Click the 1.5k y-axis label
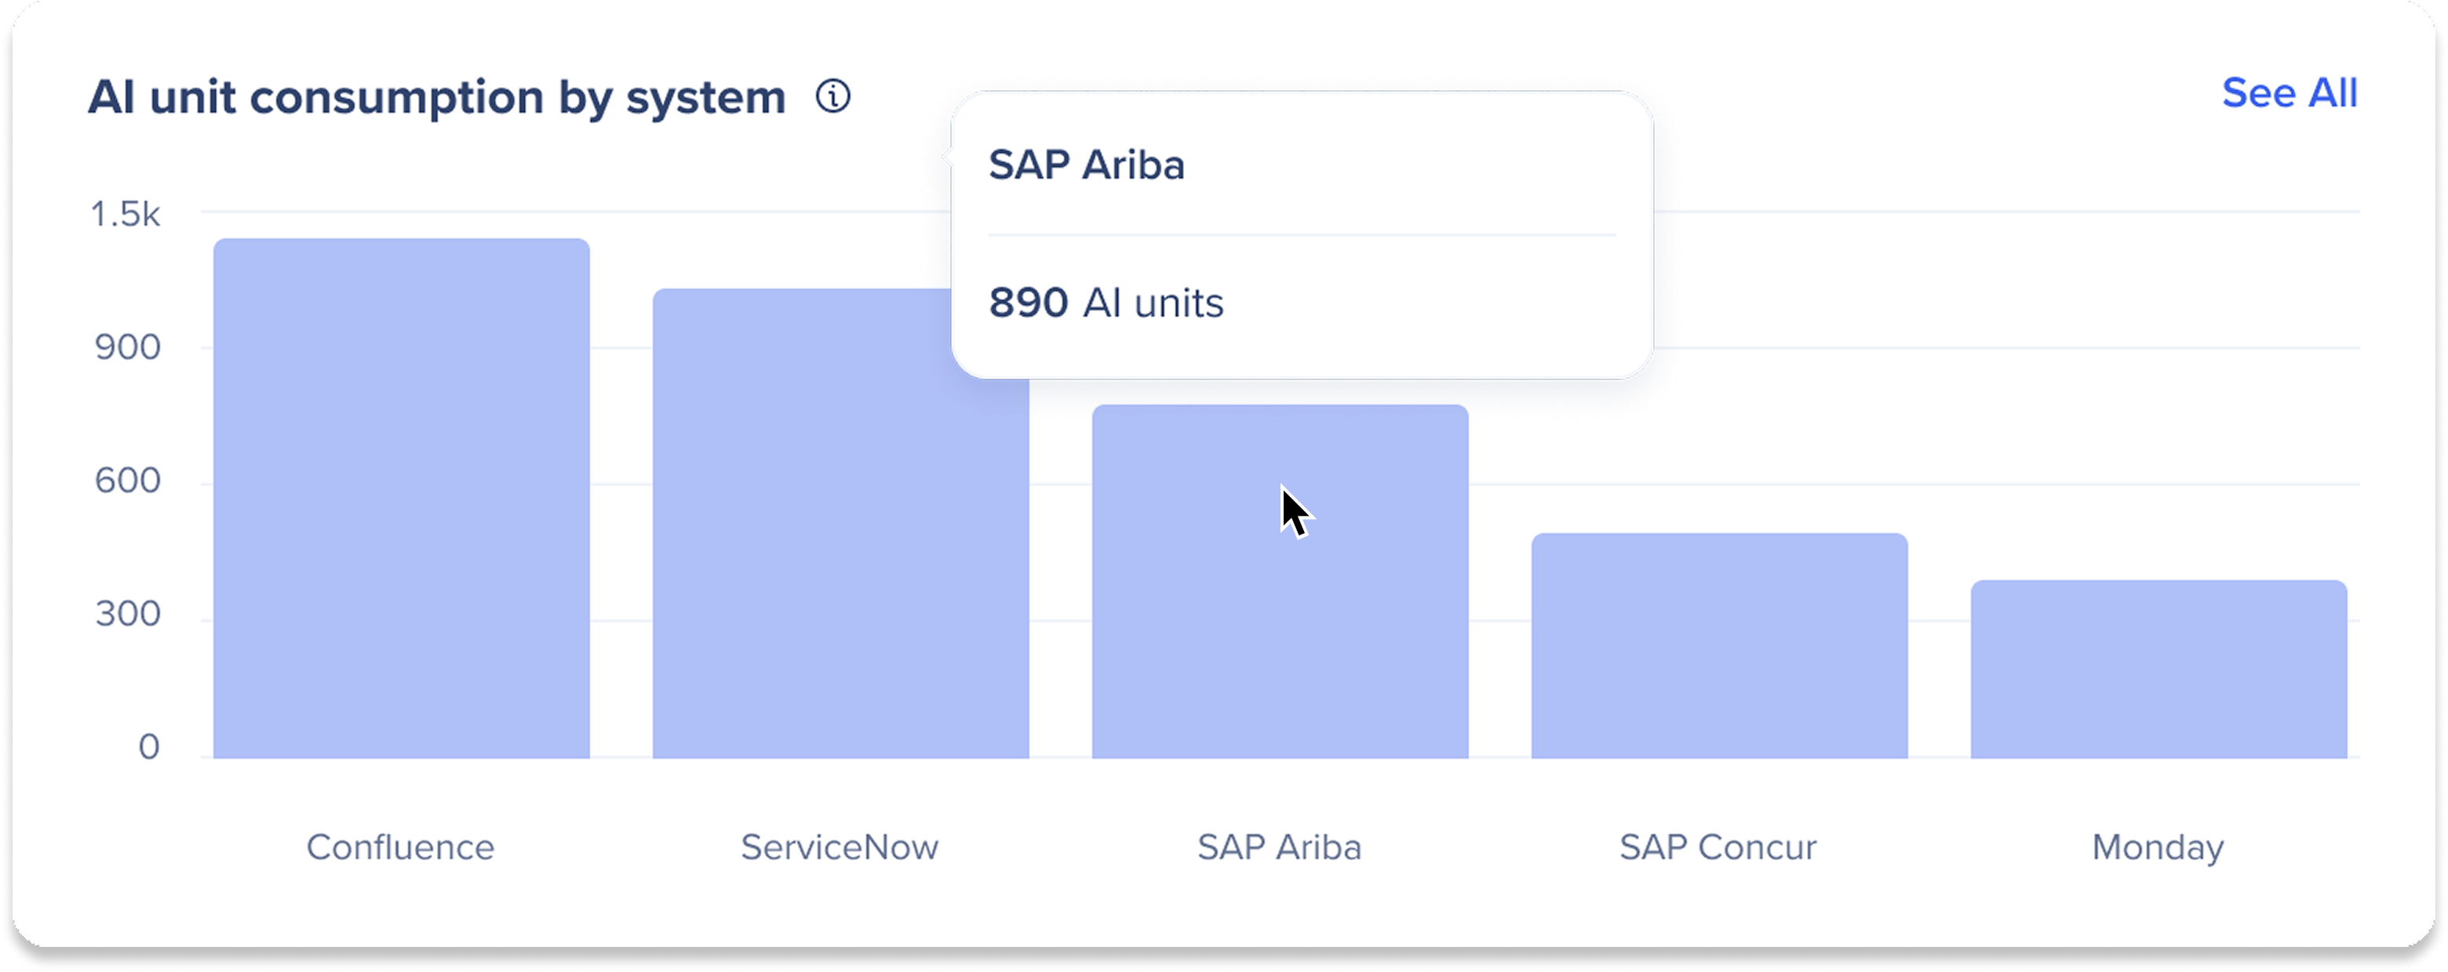 pos(126,213)
